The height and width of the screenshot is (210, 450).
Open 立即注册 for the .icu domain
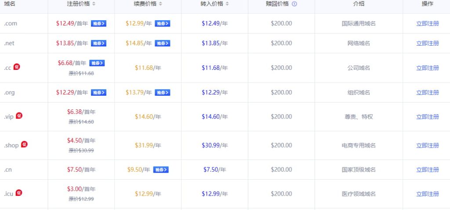click(x=427, y=194)
